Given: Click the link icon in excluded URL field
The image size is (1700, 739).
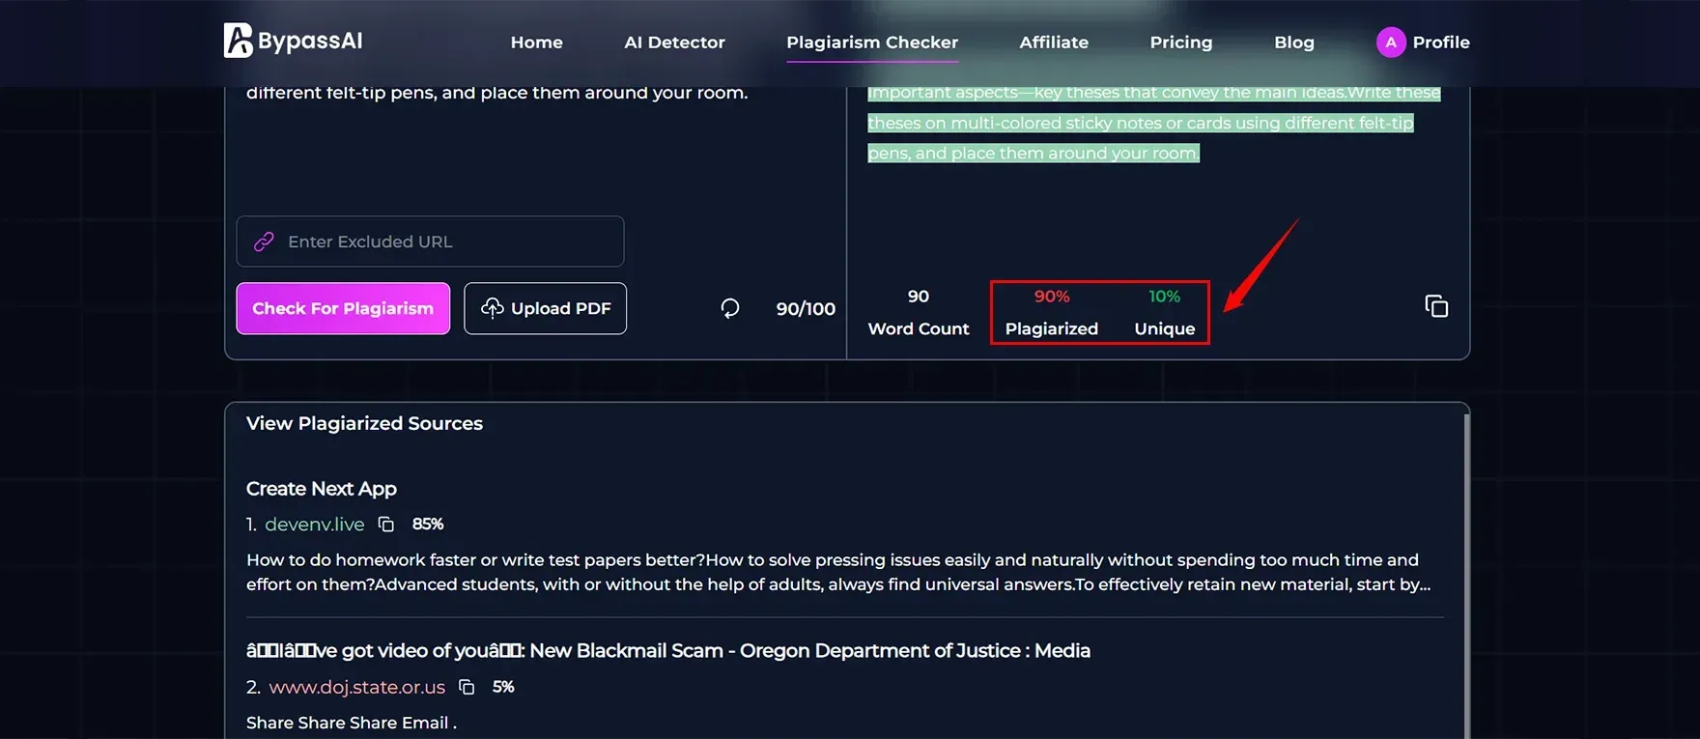Looking at the screenshot, I should click(264, 242).
